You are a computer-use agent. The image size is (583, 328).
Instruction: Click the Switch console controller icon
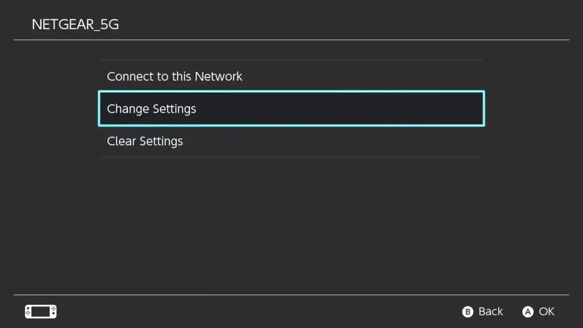40,312
